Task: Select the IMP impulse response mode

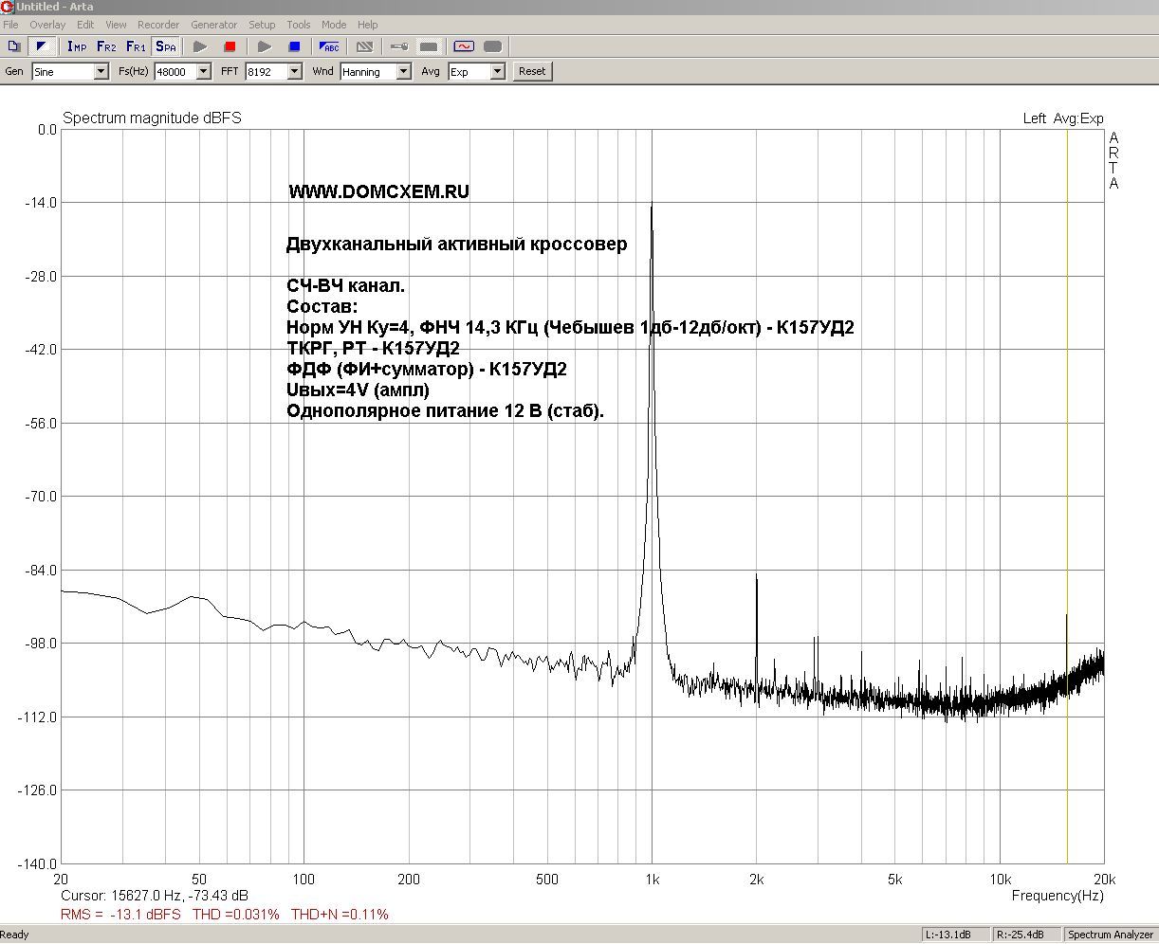Action: click(x=77, y=46)
